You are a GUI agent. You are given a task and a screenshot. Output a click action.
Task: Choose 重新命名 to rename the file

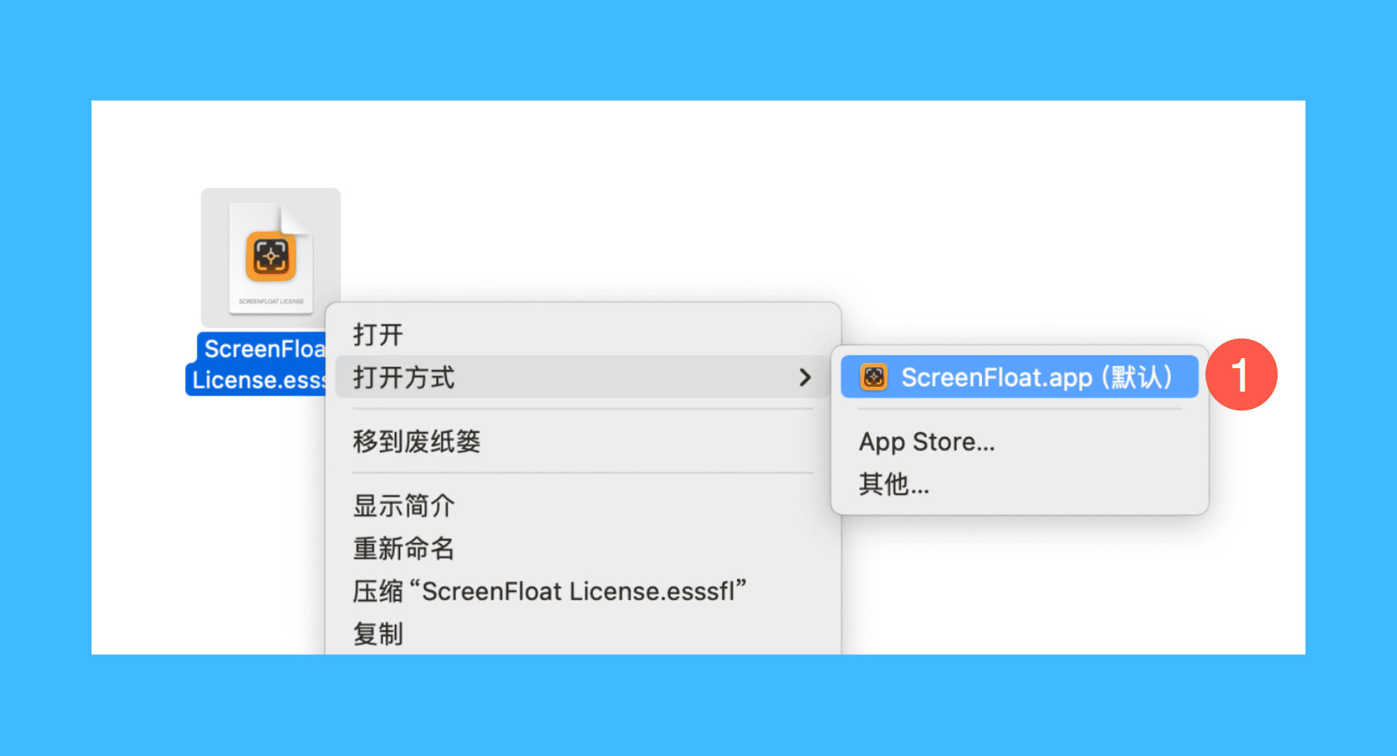click(x=583, y=548)
